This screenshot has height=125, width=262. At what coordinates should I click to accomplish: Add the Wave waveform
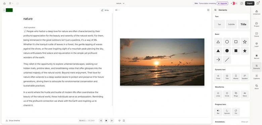(x=245, y=94)
